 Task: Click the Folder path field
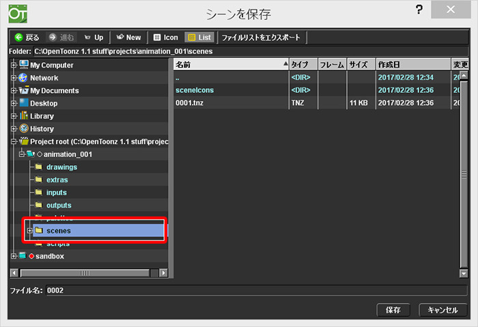251,51
